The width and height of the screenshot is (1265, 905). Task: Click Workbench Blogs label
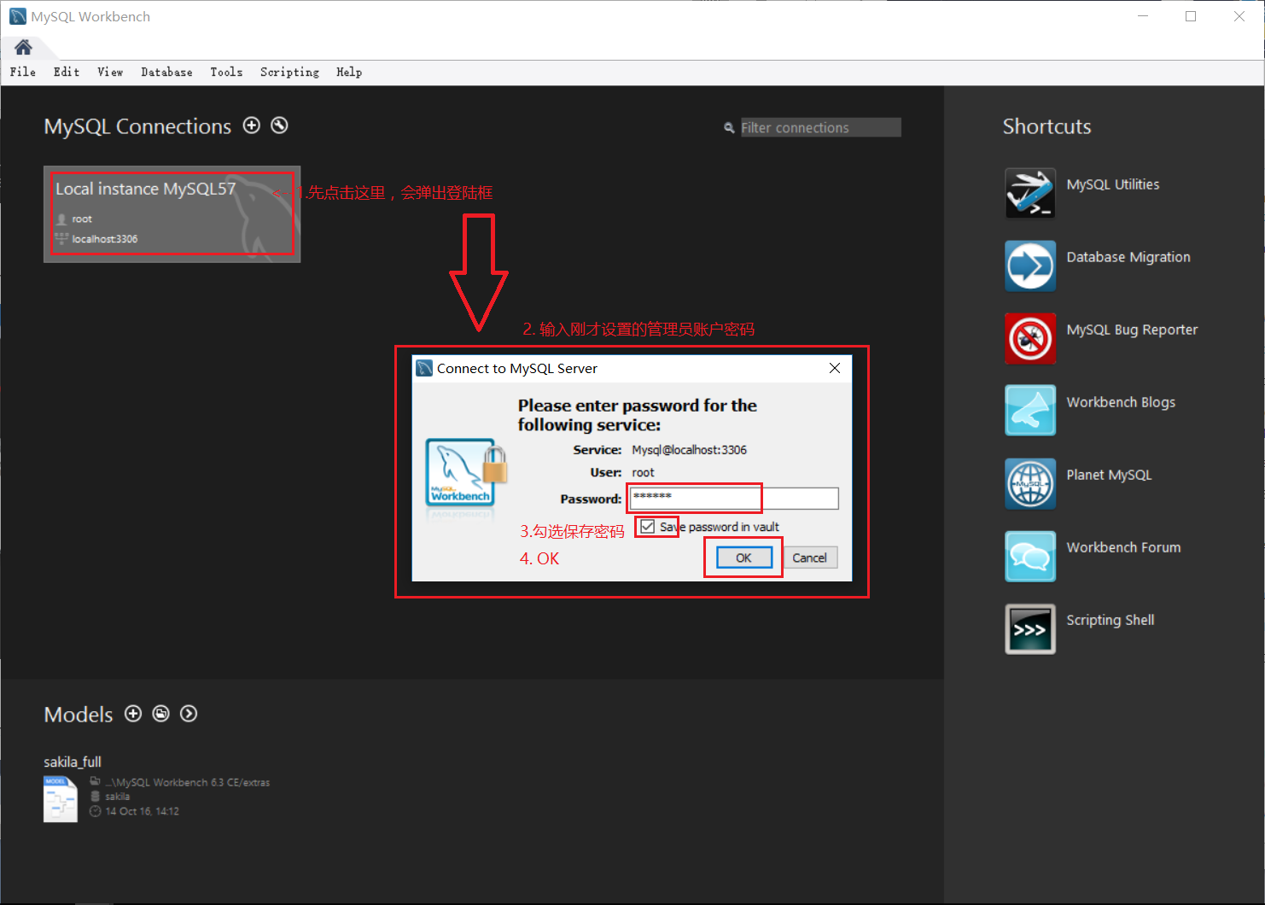click(x=1121, y=402)
